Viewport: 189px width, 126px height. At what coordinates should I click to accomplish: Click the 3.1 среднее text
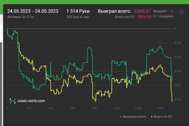click(x=163, y=16)
